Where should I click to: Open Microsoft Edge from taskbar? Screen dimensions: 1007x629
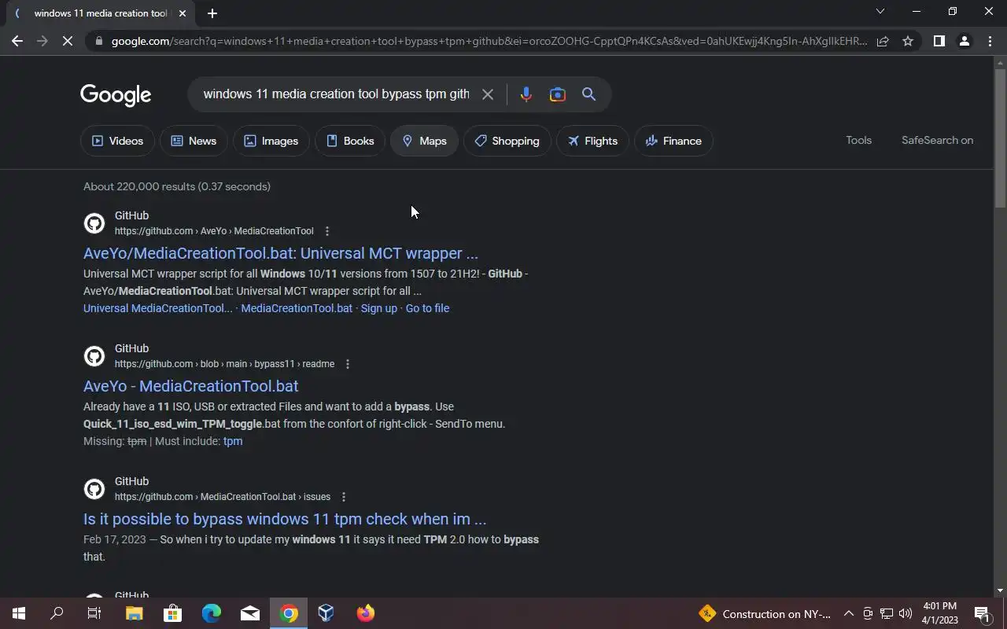click(x=211, y=613)
